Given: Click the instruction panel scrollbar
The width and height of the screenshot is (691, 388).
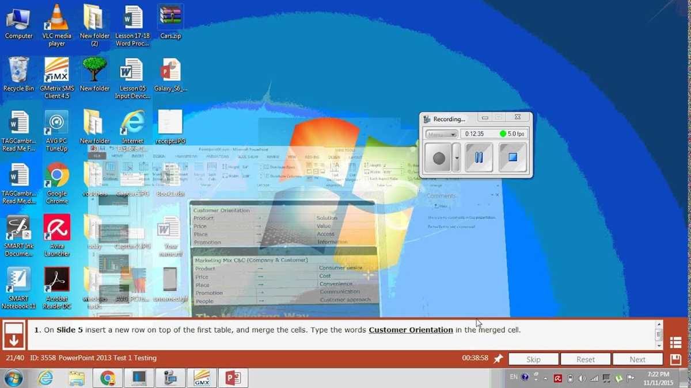Looking at the screenshot, I should (659, 335).
